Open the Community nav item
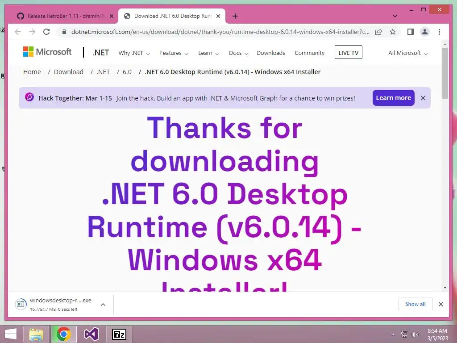The width and height of the screenshot is (457, 343). [x=310, y=53]
